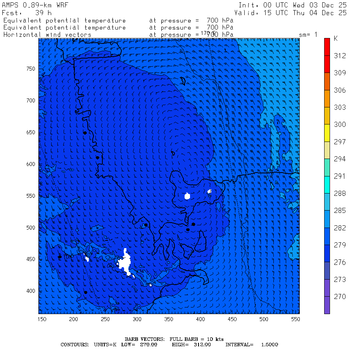The width and height of the screenshot is (349, 349).
Task: Click y-axis tick label 700
Action: [x=31, y=100]
